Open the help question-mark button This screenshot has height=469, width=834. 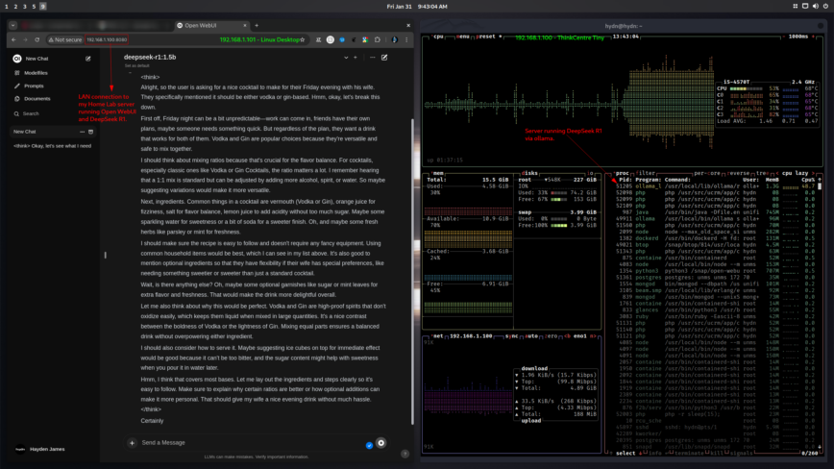tap(405, 454)
